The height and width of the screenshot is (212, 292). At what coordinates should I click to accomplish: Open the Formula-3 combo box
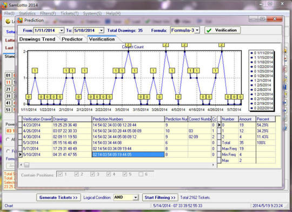coord(197,30)
